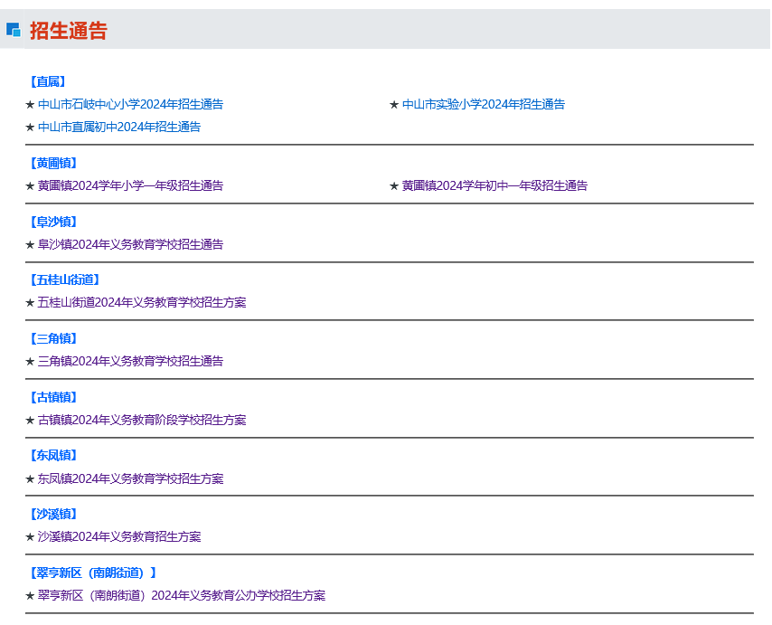Open 中山市直属初中2024年招生通告 link

tap(119, 127)
